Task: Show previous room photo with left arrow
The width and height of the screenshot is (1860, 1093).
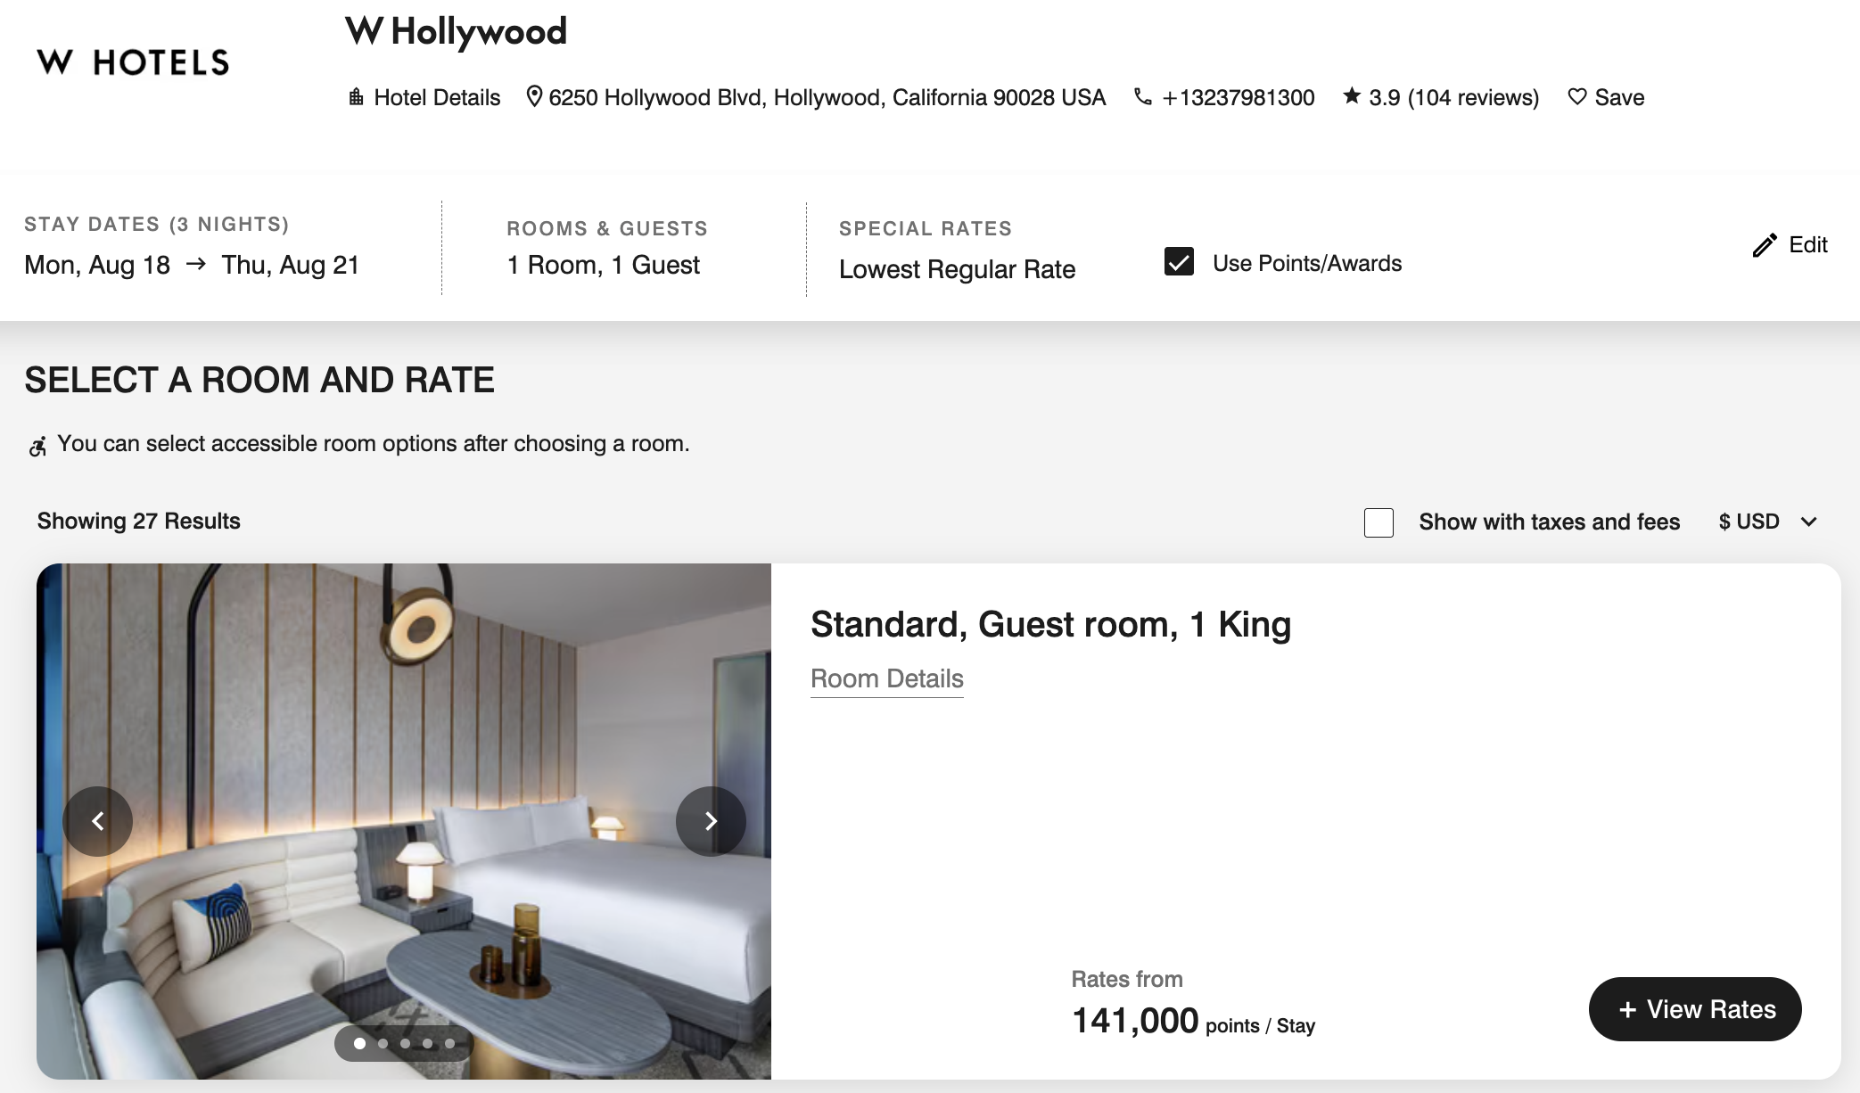Action: (x=98, y=821)
